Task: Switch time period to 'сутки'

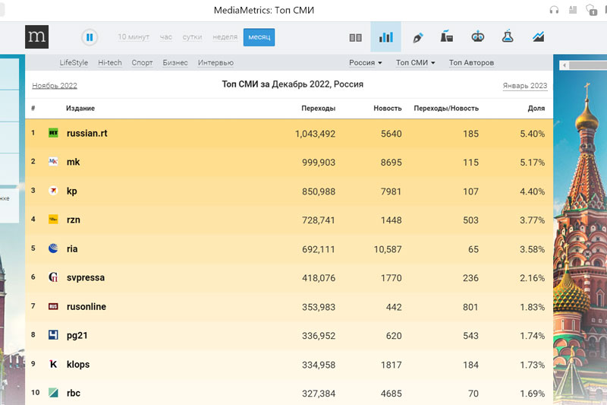Action: [192, 37]
